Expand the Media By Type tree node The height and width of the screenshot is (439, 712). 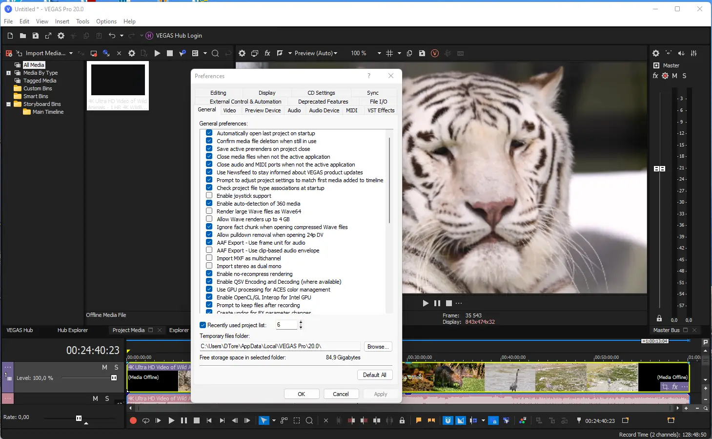point(8,73)
